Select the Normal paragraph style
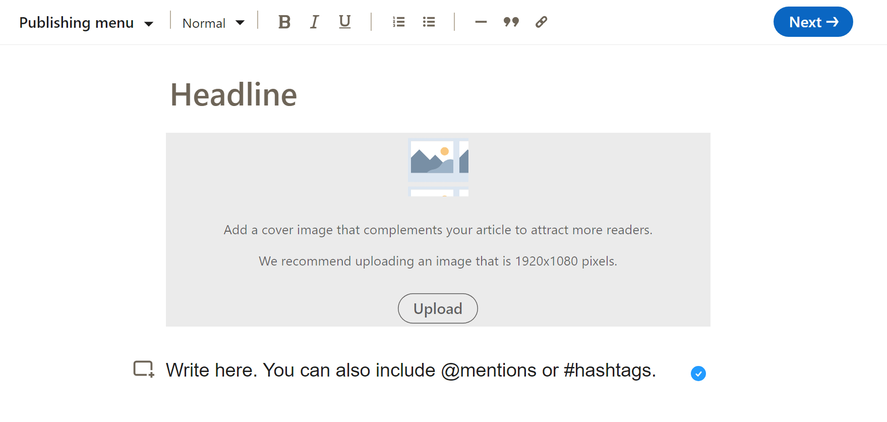Image resolution: width=887 pixels, height=422 pixels. coord(204,22)
